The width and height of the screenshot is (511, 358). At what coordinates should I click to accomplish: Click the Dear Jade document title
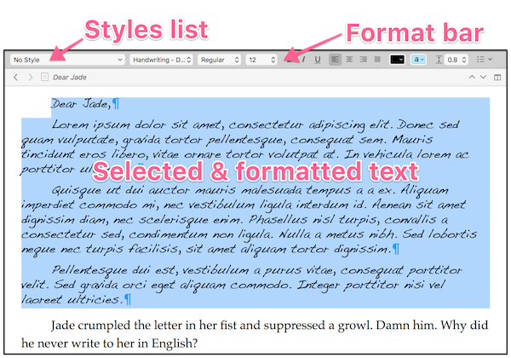pyautogui.click(x=70, y=78)
